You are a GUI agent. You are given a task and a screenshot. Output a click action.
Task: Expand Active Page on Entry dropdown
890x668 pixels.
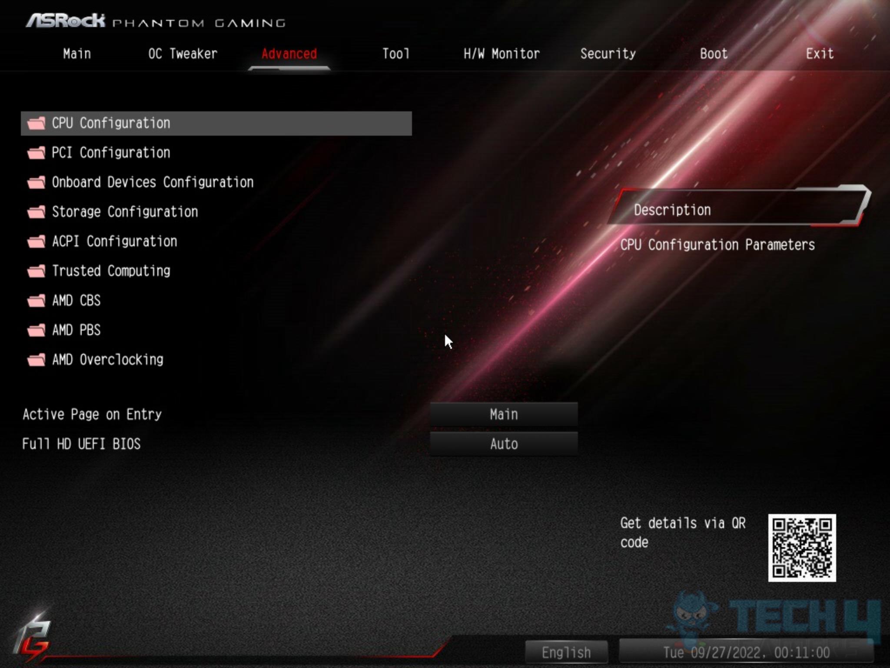pyautogui.click(x=503, y=414)
